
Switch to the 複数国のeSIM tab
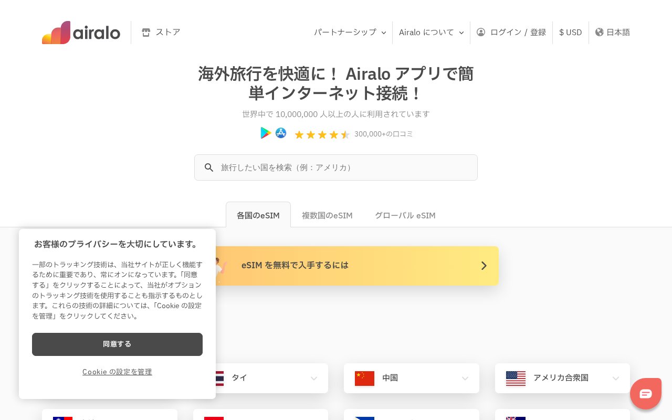coord(327,215)
